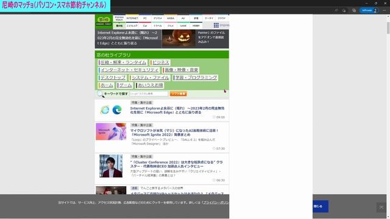Viewport: 390px width, 219px height.
Task: Open プライバシーポリシー link in cookie notice
Action: coord(216,203)
